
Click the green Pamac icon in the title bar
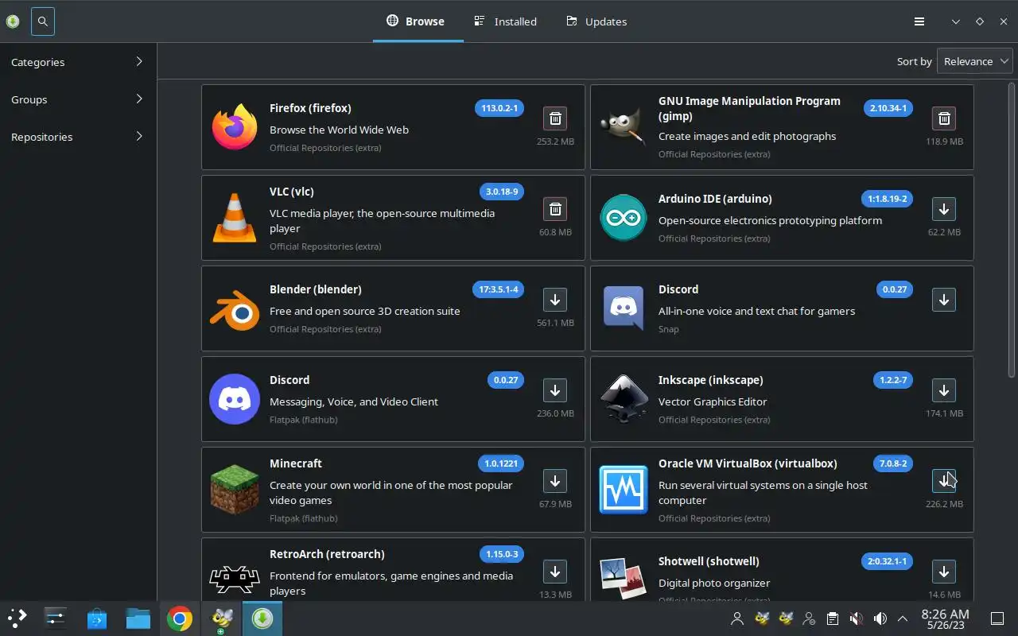(x=12, y=21)
